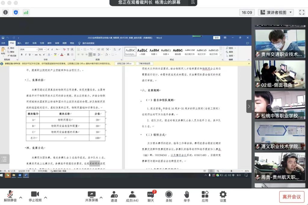The width and height of the screenshot is (308, 205).
Task: Select the 周贵-贵州航天职 video thumbnail
Action: (x=280, y=166)
